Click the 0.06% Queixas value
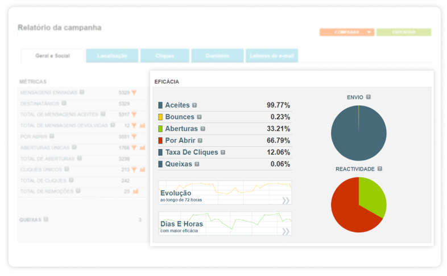Viewport: 447px width, 276px height. pyautogui.click(x=280, y=164)
